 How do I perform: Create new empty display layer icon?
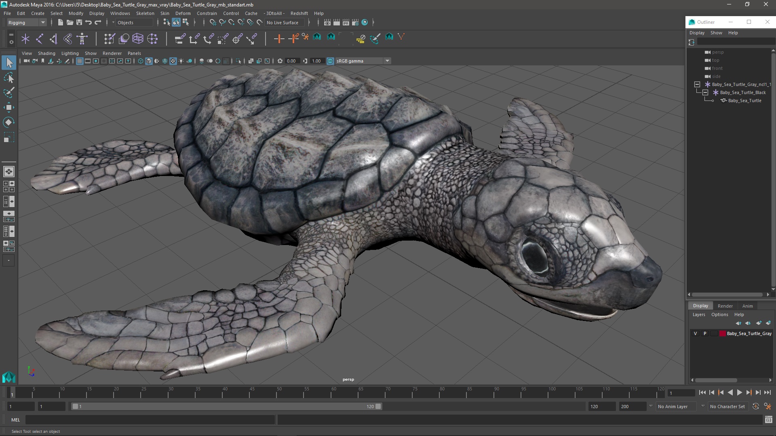[x=759, y=323]
